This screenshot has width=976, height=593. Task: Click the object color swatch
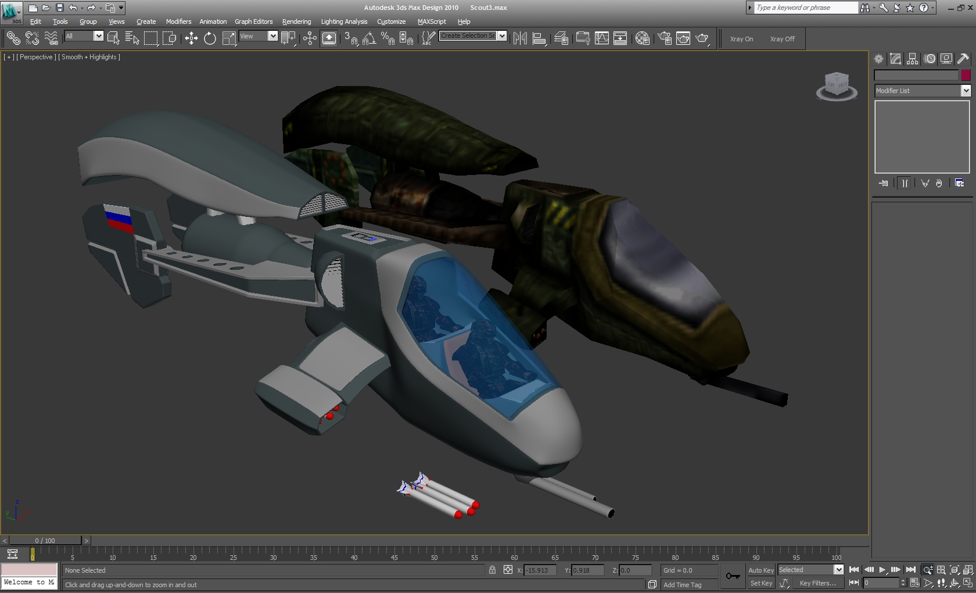(x=966, y=75)
